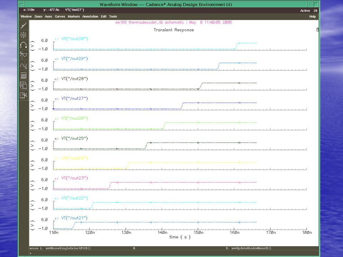Open the Markers menu
Image resolution: width=343 pixels, height=257 pixels.
pos(74,16)
